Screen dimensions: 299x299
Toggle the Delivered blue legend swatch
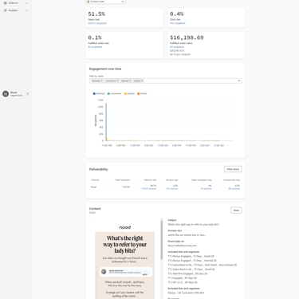tap(94, 93)
